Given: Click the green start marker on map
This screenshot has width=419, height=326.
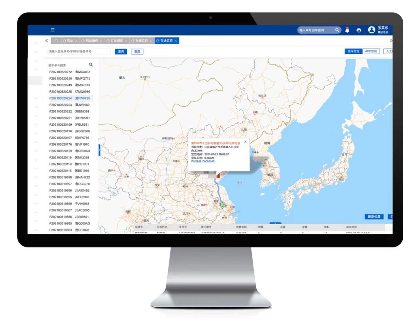Looking at the screenshot, I should tap(222, 205).
